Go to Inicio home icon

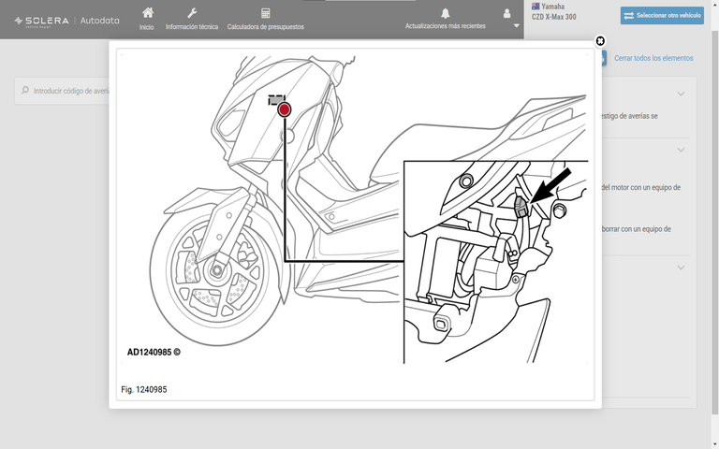[147, 13]
